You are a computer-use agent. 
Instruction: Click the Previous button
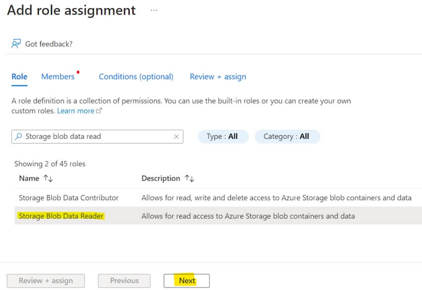coord(124,281)
